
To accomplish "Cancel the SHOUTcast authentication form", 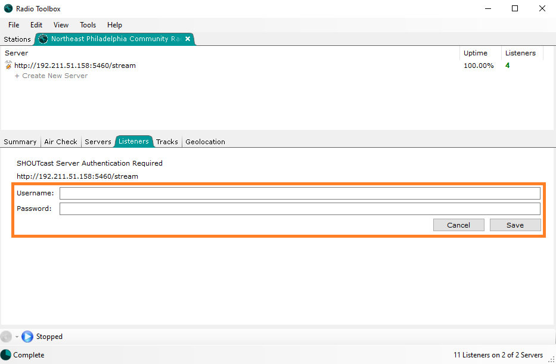I will [x=458, y=225].
